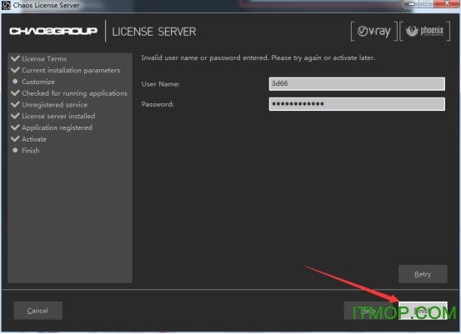Image resolution: width=461 pixels, height=334 pixels.
Task: Click the Cancel button
Action: [x=38, y=311]
